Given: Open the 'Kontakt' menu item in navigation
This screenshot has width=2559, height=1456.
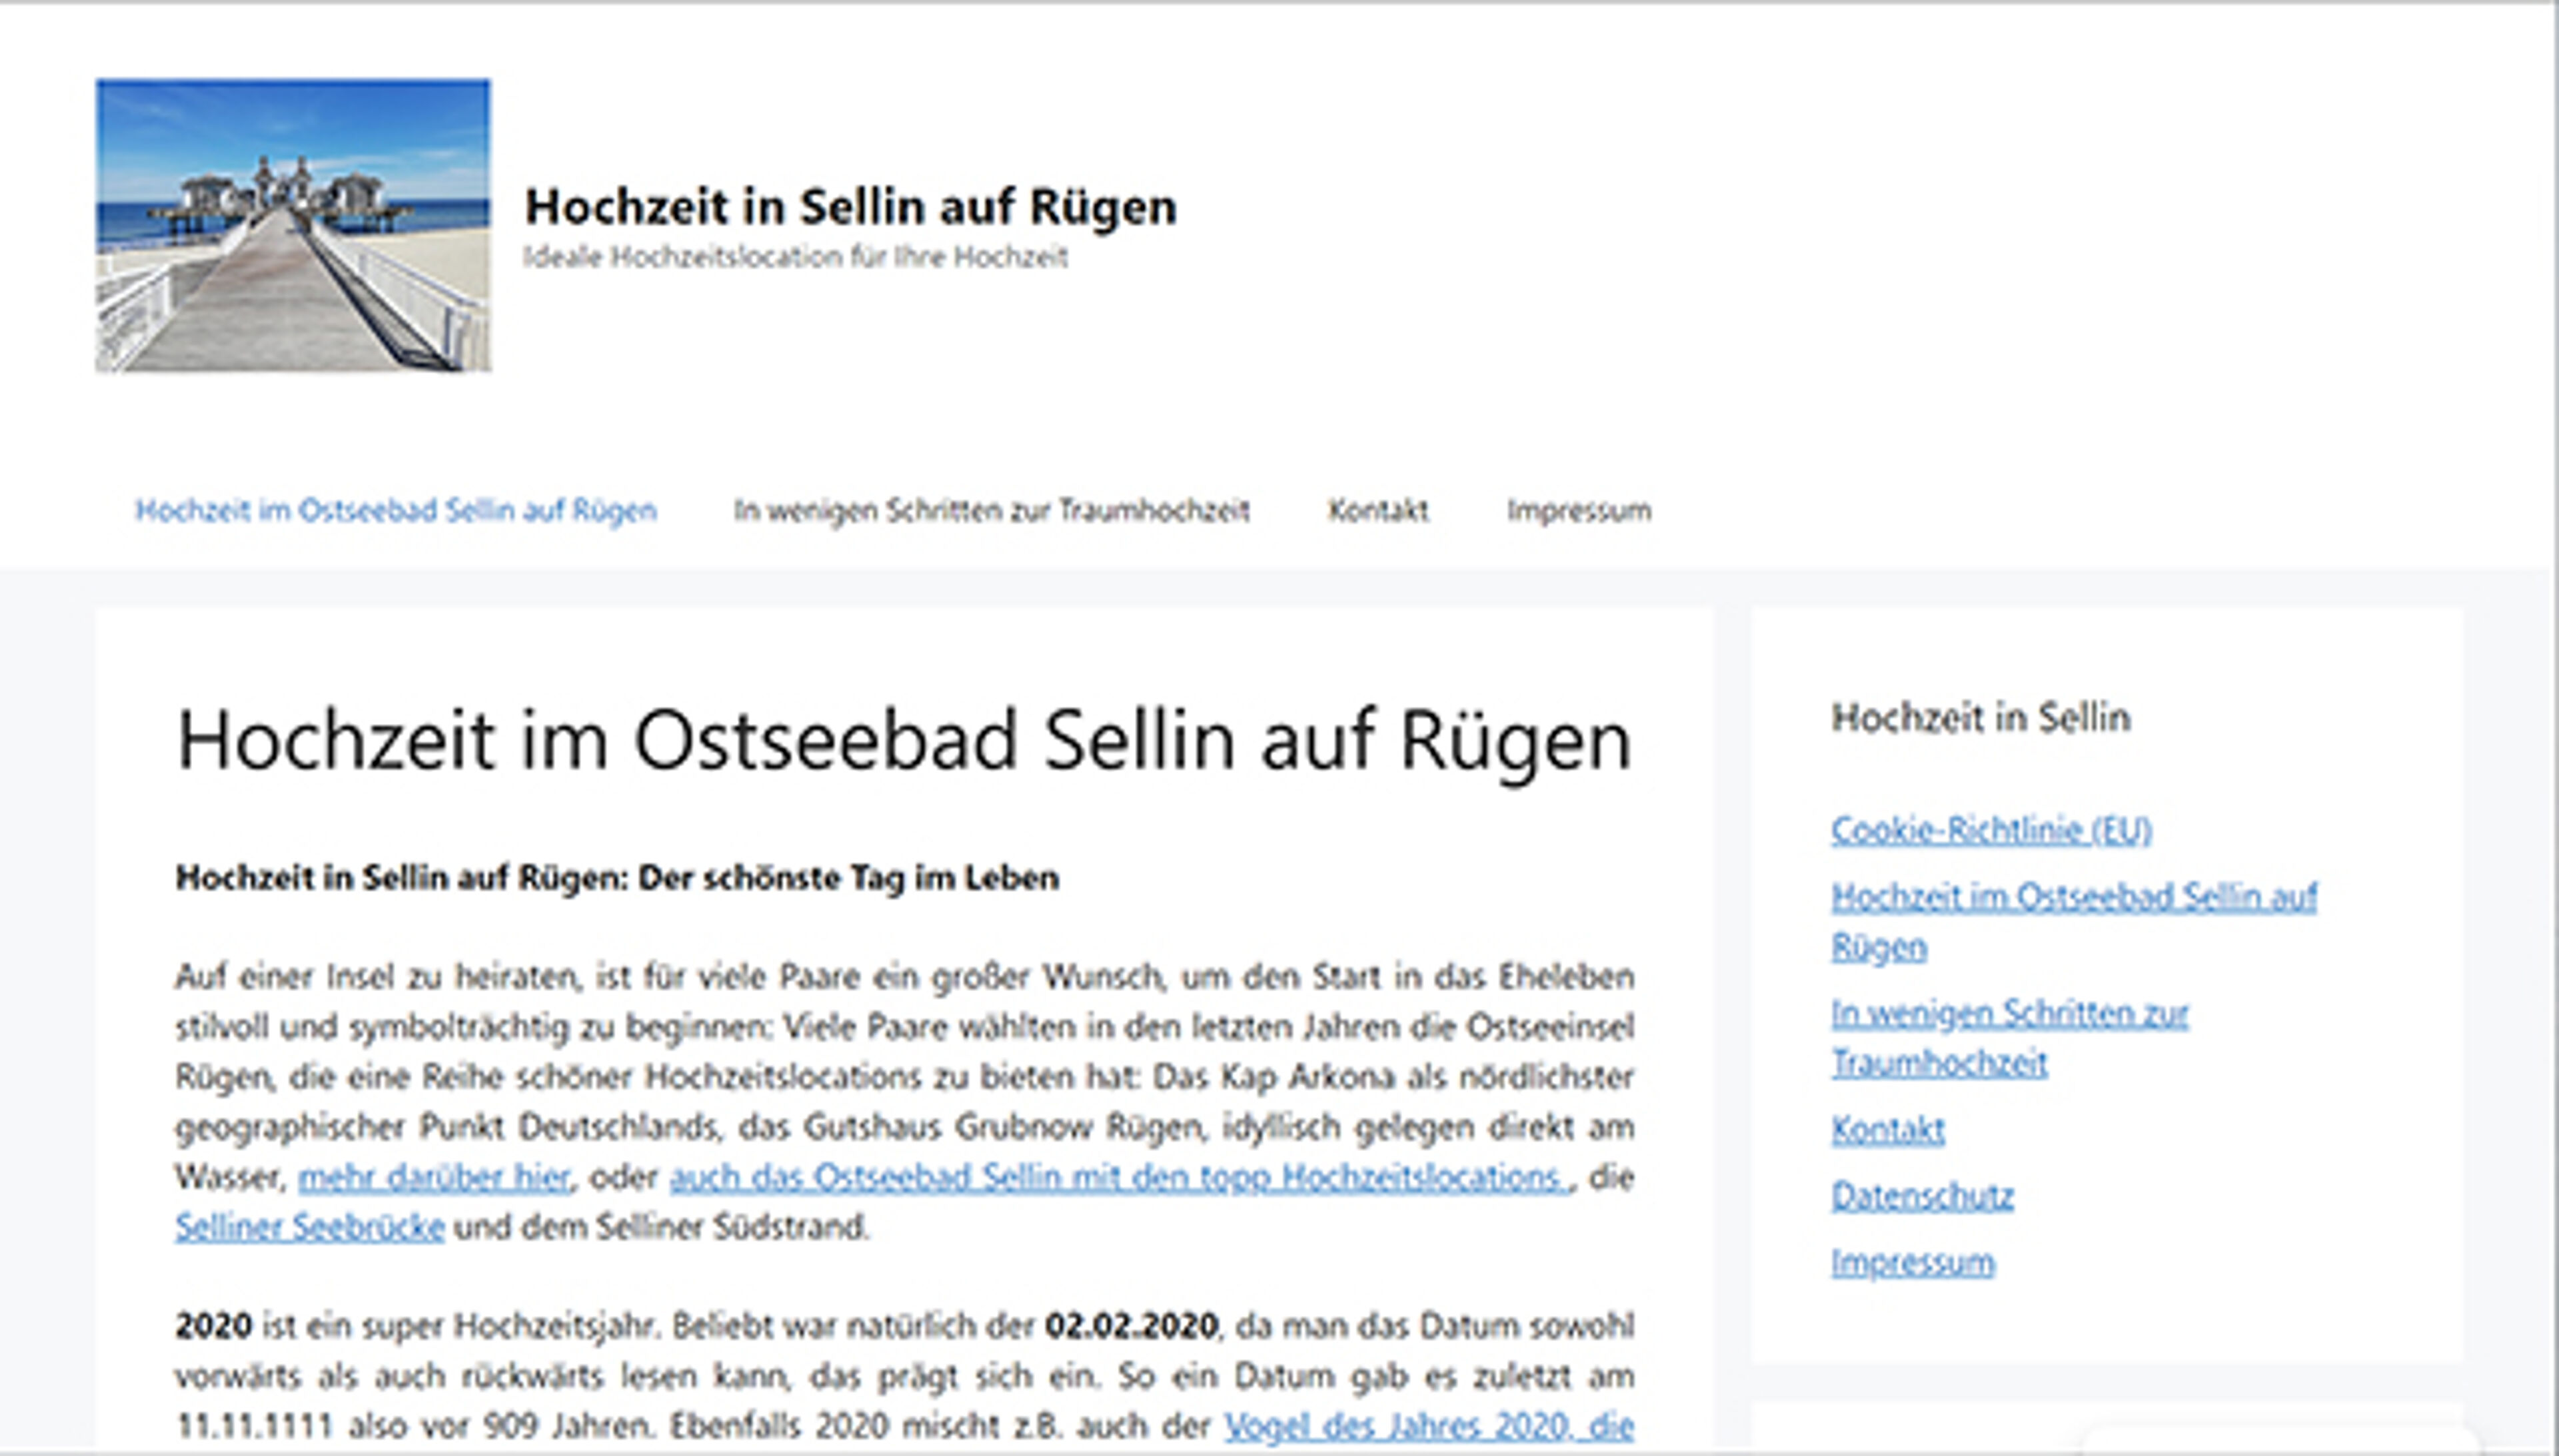Looking at the screenshot, I should click(1381, 511).
